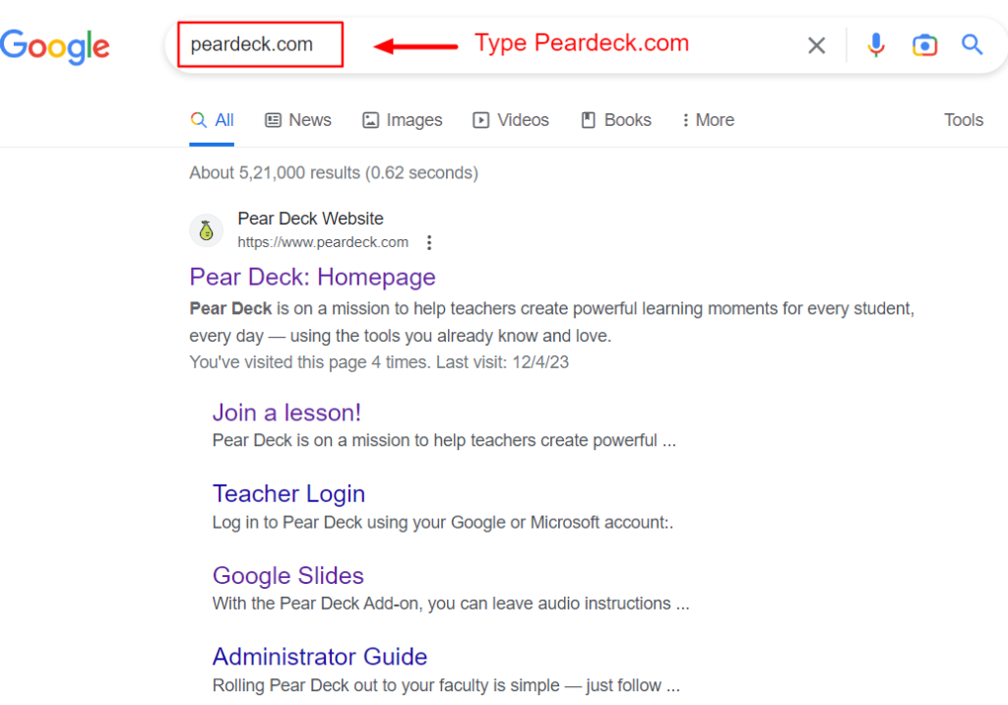The width and height of the screenshot is (1008, 705).
Task: Switch to the News tab
Action: pos(297,120)
